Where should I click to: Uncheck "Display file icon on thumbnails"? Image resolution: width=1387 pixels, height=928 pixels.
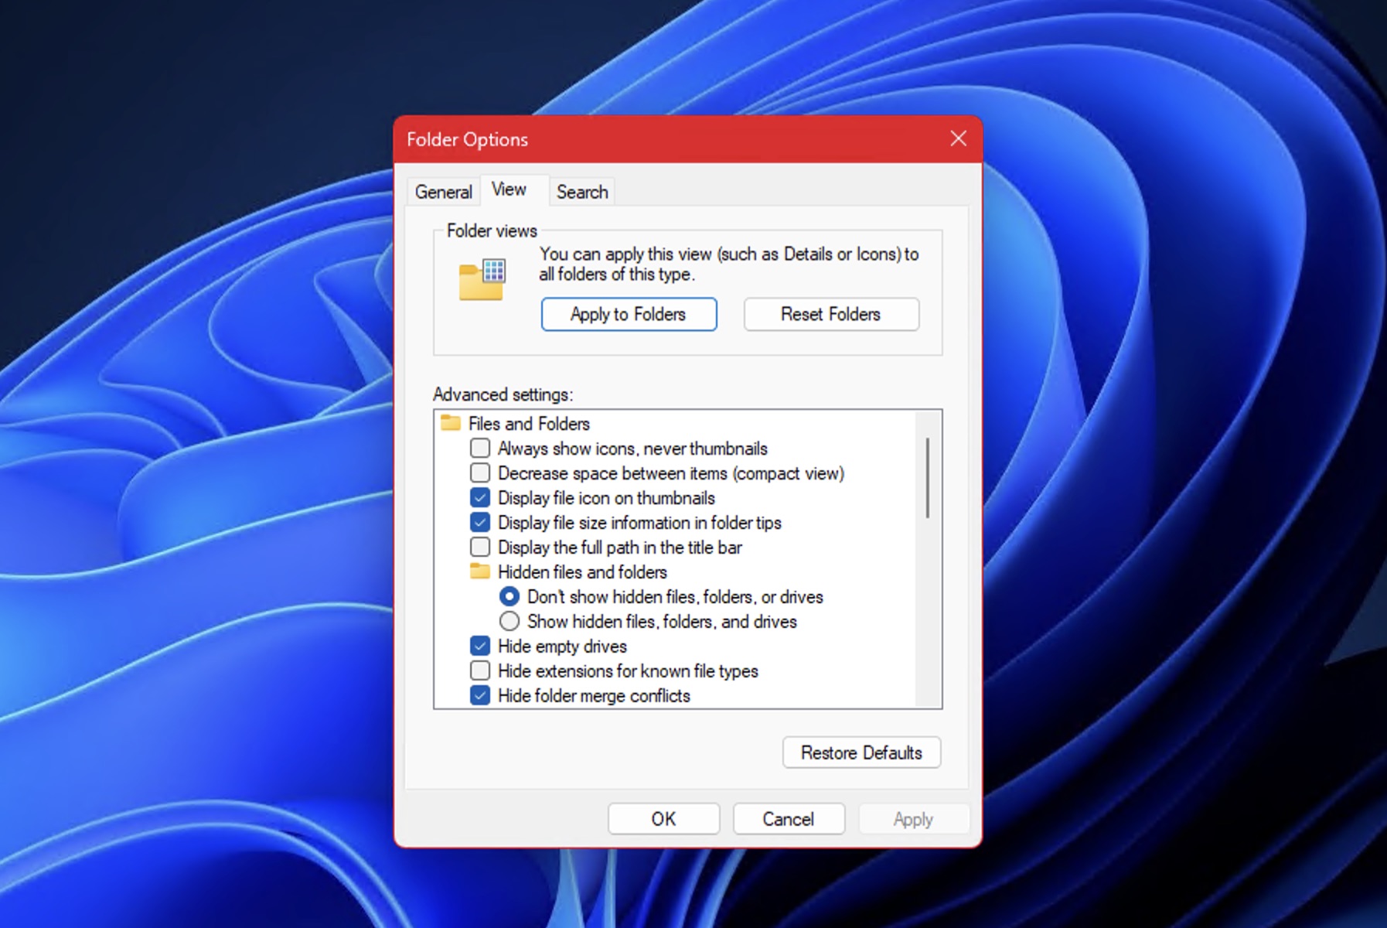click(x=480, y=497)
